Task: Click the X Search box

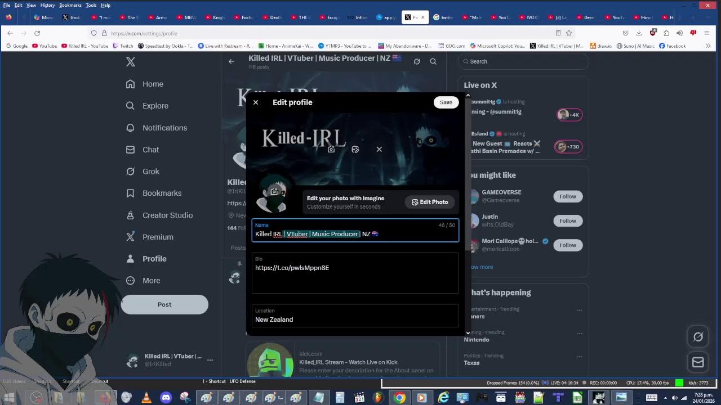Action: pyautogui.click(x=523, y=61)
